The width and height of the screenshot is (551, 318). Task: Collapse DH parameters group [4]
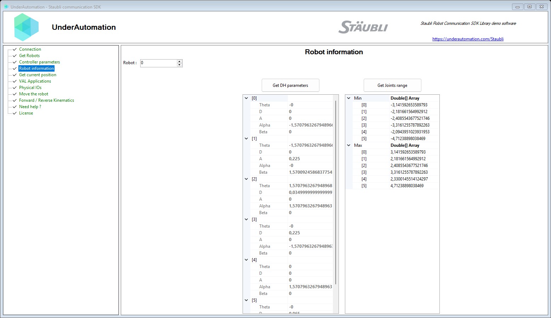tap(246, 260)
